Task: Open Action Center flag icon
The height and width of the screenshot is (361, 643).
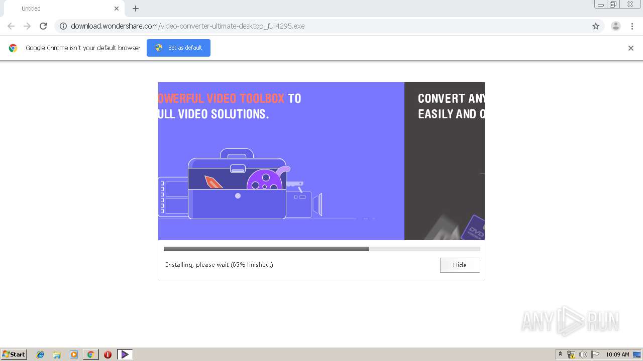Action: click(x=595, y=354)
